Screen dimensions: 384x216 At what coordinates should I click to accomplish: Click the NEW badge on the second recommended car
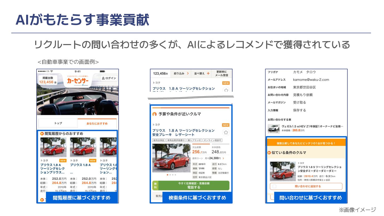click(93, 161)
